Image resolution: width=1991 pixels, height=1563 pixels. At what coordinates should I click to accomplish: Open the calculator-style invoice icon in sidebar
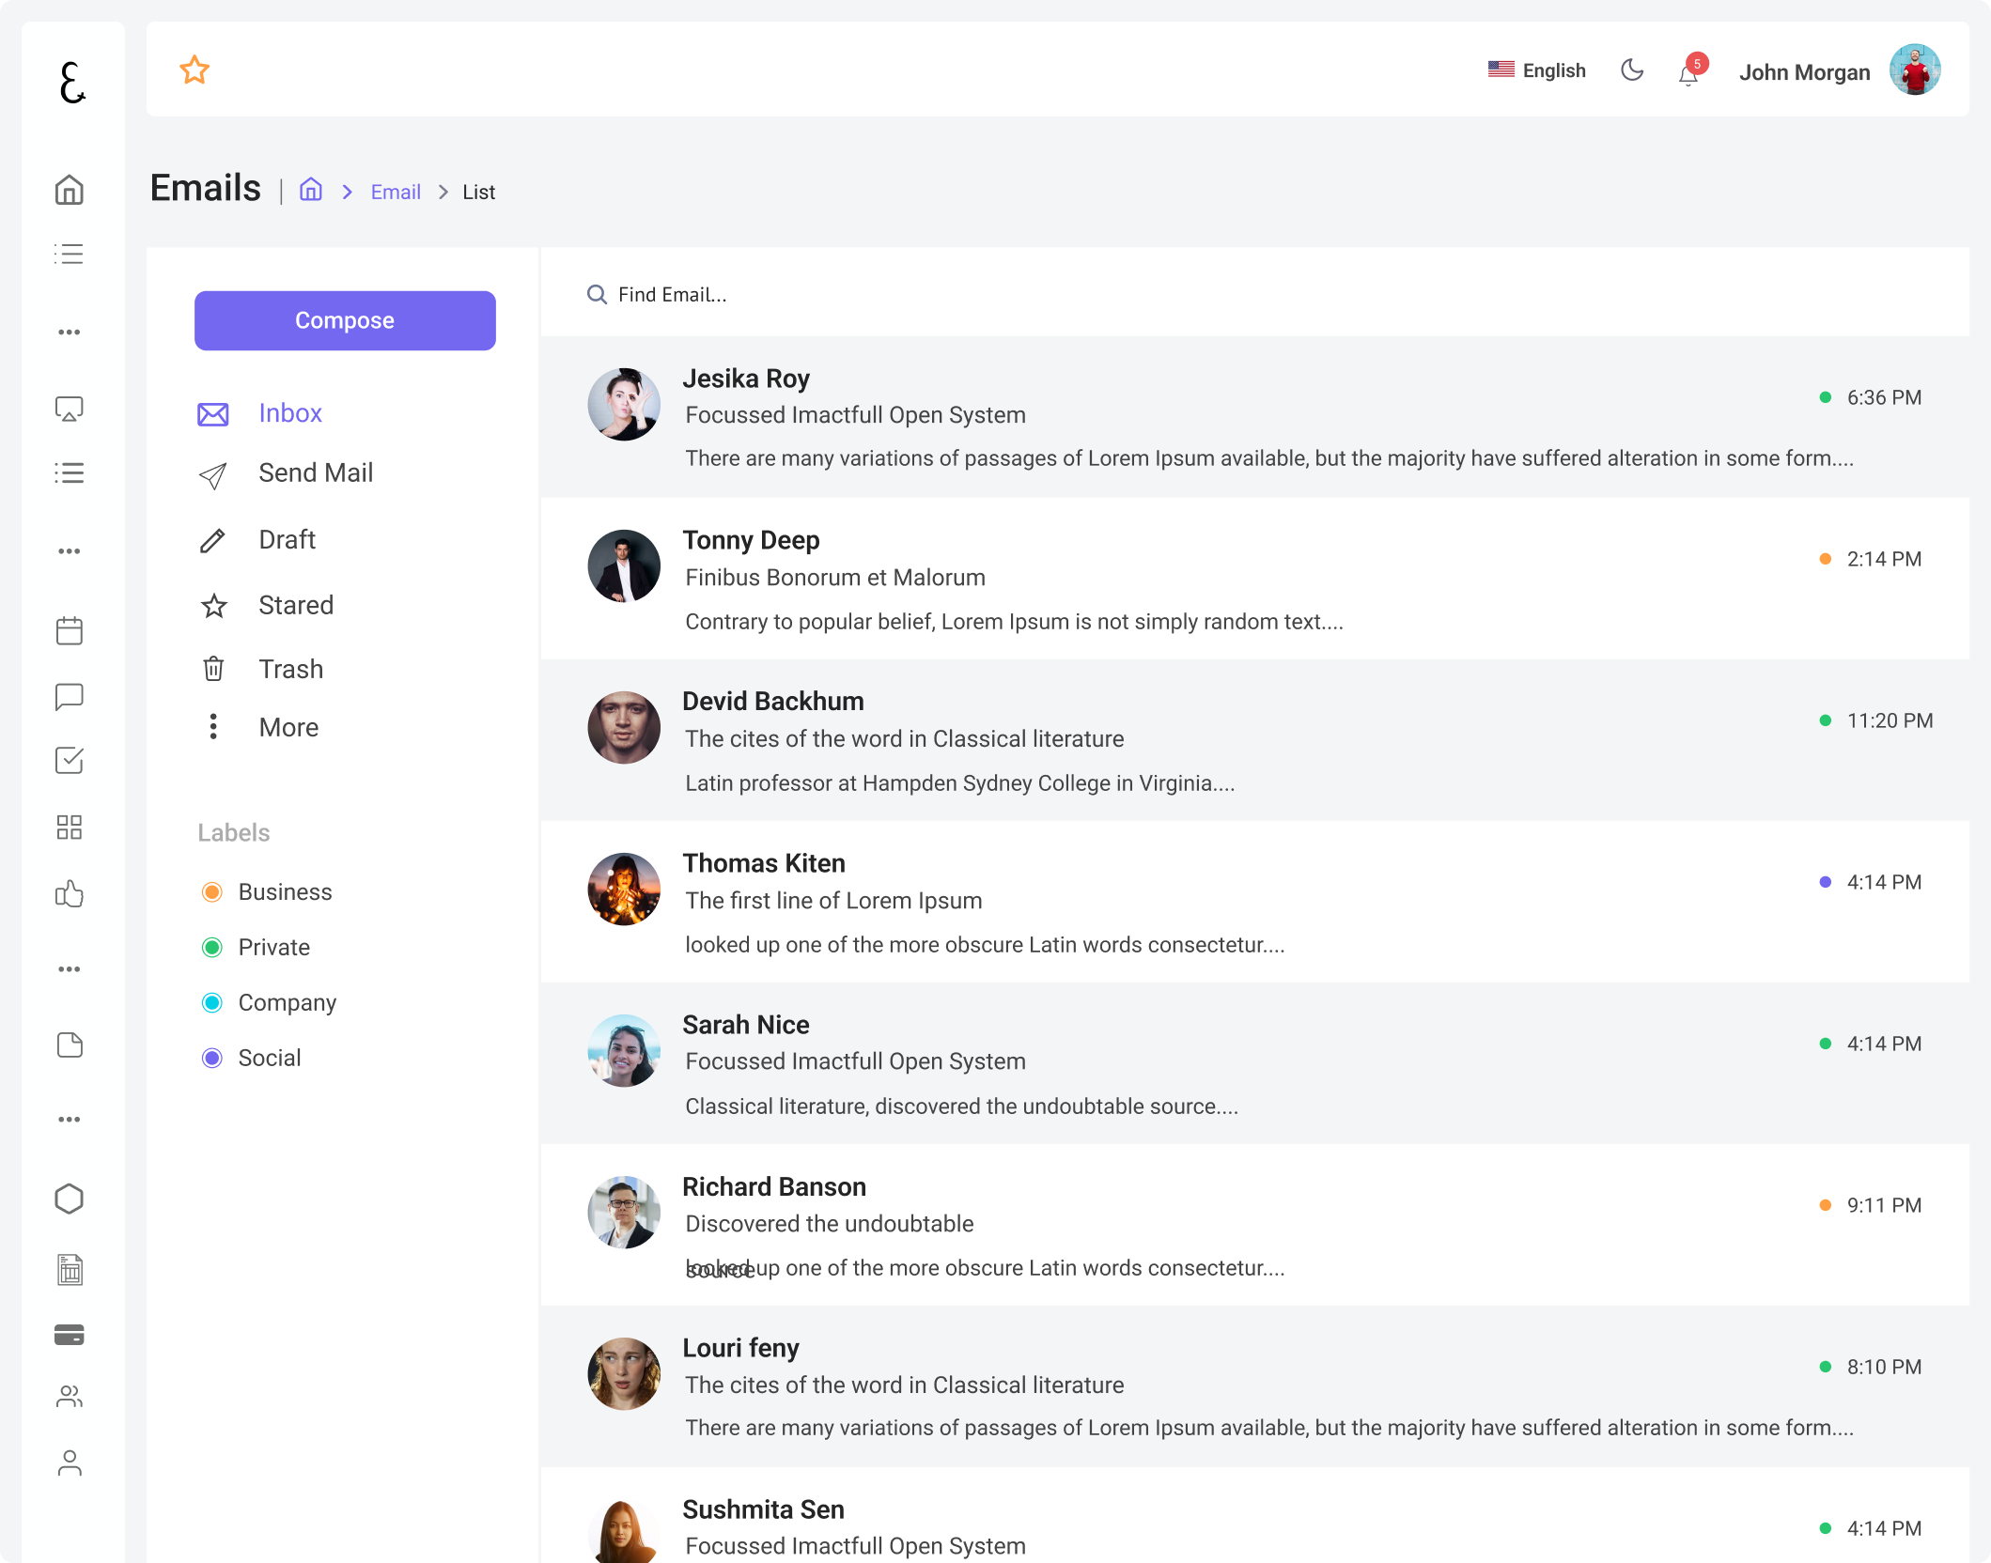click(70, 1269)
